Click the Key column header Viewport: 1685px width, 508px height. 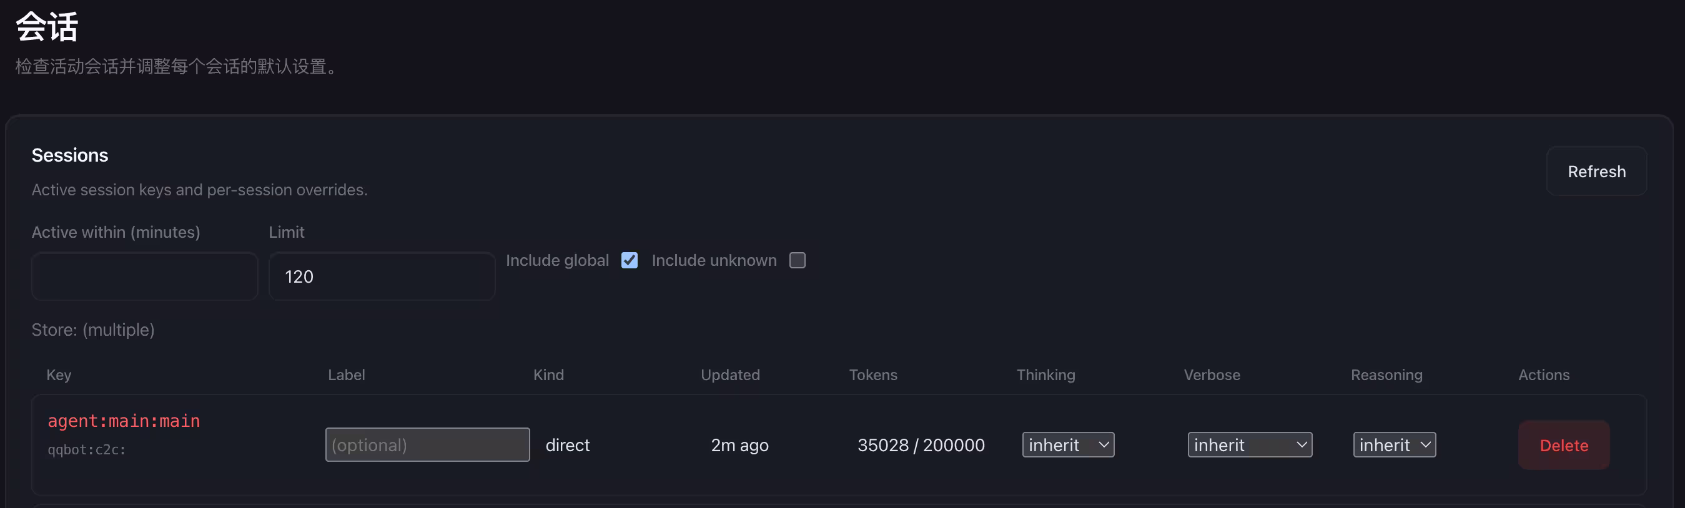tap(59, 374)
